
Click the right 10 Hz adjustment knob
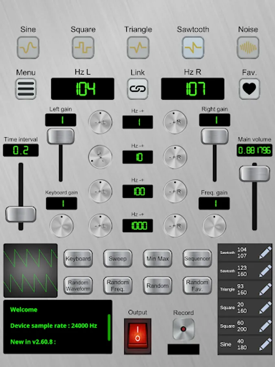pos(175,157)
